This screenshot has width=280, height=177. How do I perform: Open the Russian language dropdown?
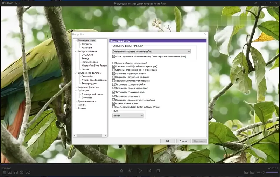(128, 116)
